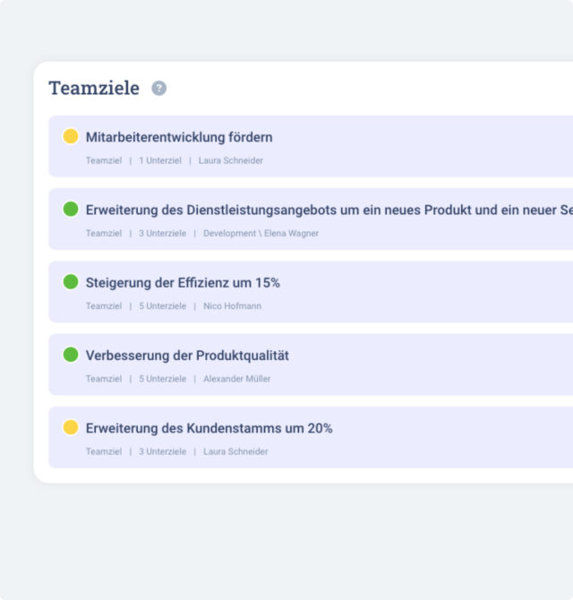Click the Teamziele section heading
Image resolution: width=573 pixels, height=600 pixels.
(x=94, y=88)
